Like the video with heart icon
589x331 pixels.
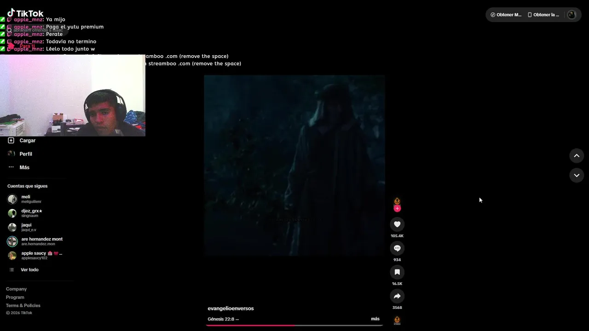397,224
